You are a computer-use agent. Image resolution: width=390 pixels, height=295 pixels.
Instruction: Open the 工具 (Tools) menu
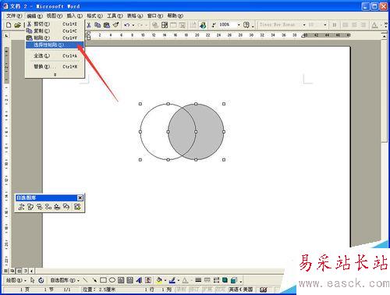click(115, 16)
